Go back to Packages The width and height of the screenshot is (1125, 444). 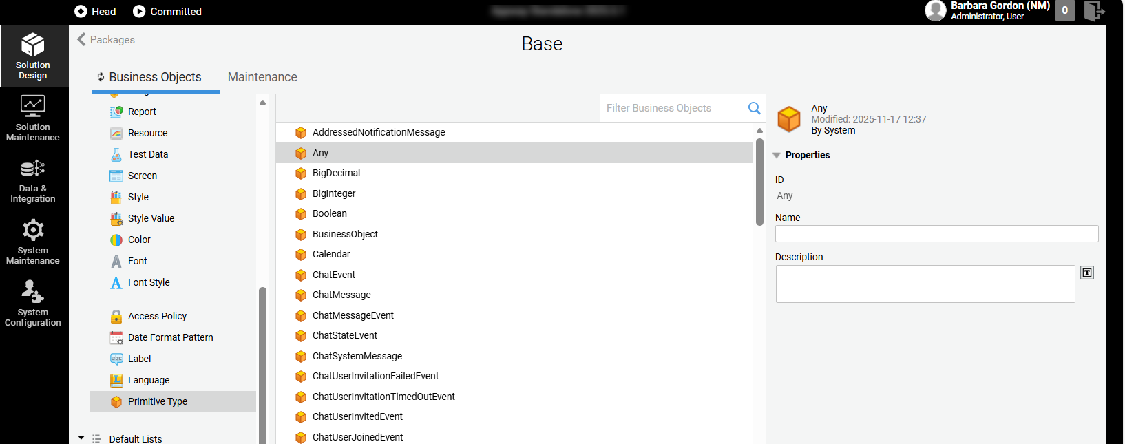106,39
